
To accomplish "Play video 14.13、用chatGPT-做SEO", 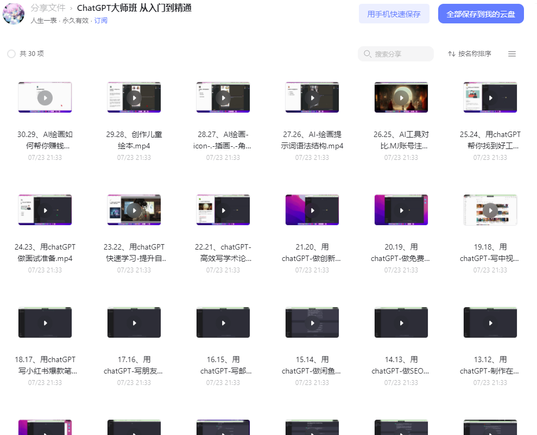I will pos(401,322).
